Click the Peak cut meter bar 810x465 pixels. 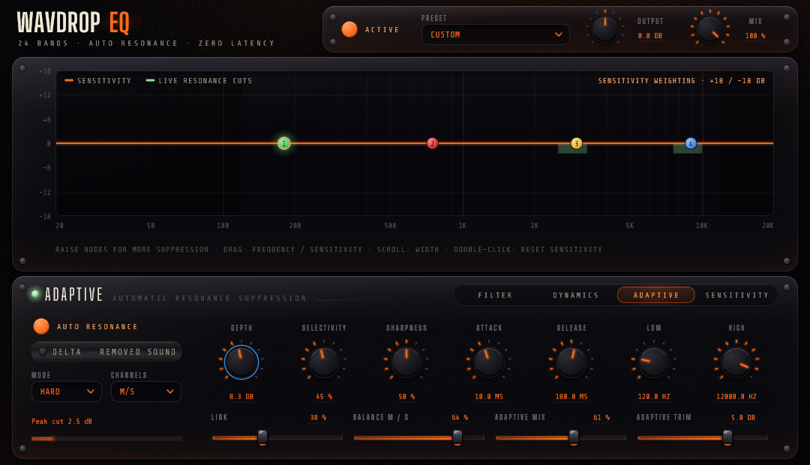click(106, 439)
